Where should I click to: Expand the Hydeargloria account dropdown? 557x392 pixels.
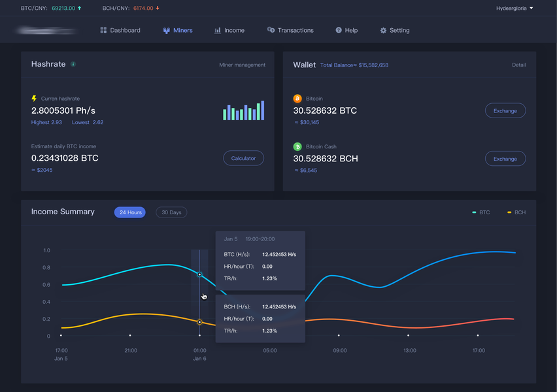[x=515, y=8]
